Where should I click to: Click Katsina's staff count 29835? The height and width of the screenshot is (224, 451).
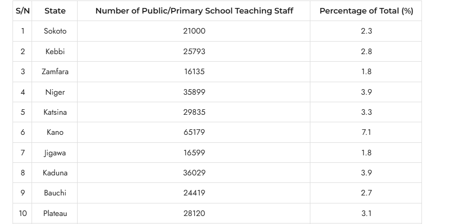pyautogui.click(x=194, y=112)
